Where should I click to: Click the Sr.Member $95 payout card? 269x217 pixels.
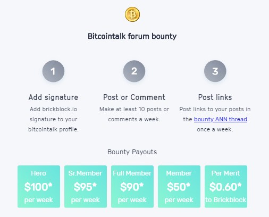pos(86,187)
